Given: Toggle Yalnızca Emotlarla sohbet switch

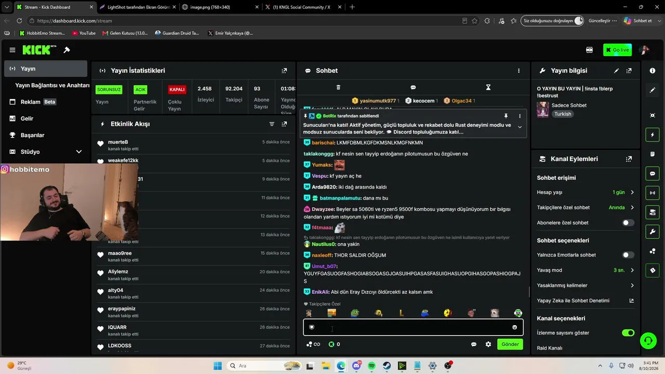Looking at the screenshot, I should coord(628,255).
